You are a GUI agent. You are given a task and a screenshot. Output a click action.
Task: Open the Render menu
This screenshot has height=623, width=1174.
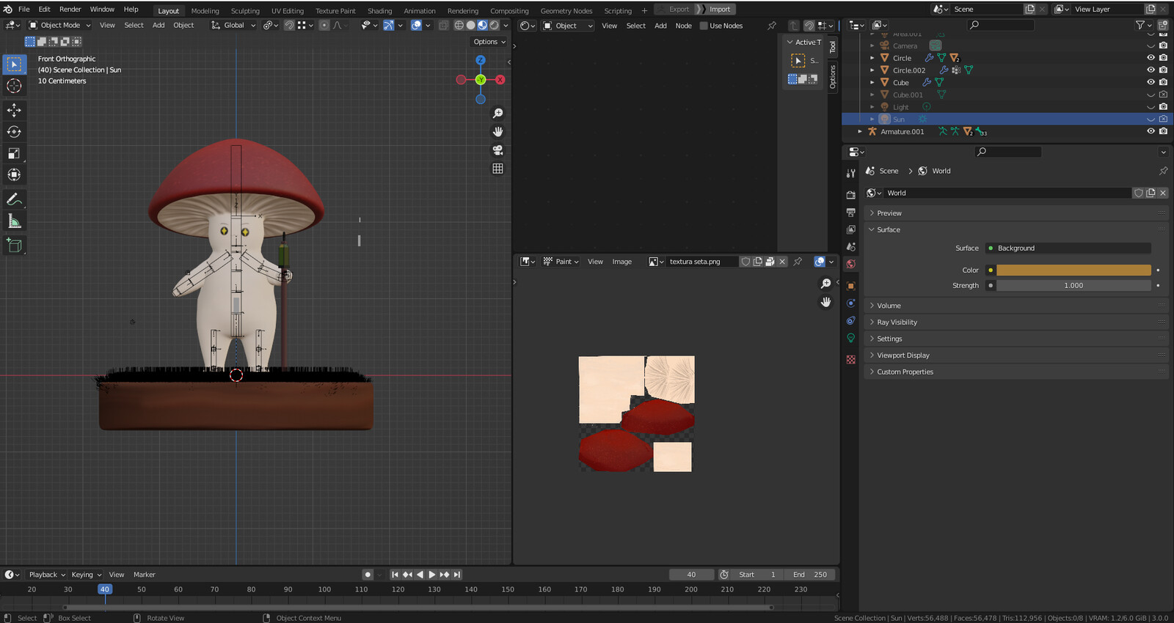(70, 10)
